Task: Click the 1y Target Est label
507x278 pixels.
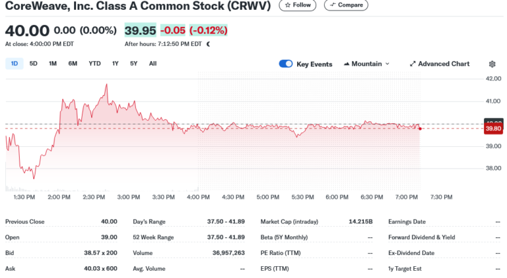Action: (x=405, y=269)
